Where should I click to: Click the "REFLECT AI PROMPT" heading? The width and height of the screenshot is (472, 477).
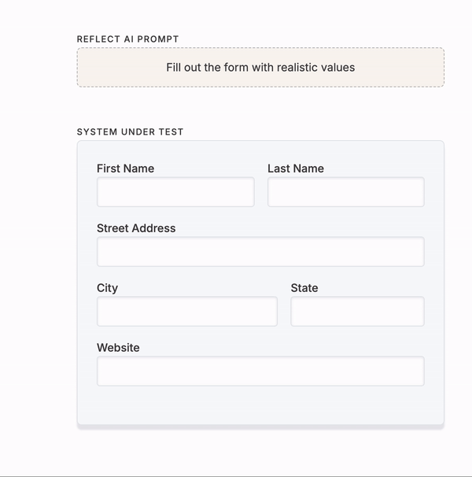(127, 39)
